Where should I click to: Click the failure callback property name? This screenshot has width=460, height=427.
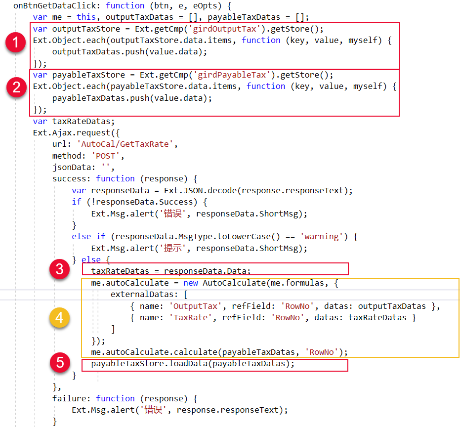tap(71, 398)
